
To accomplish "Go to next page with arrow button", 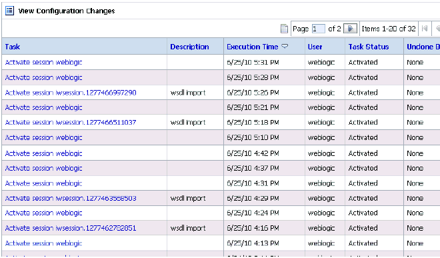I will coord(350,29).
